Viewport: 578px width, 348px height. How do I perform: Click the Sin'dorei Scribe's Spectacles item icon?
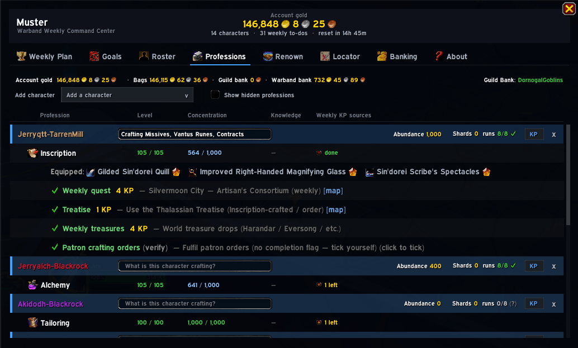pos(369,172)
